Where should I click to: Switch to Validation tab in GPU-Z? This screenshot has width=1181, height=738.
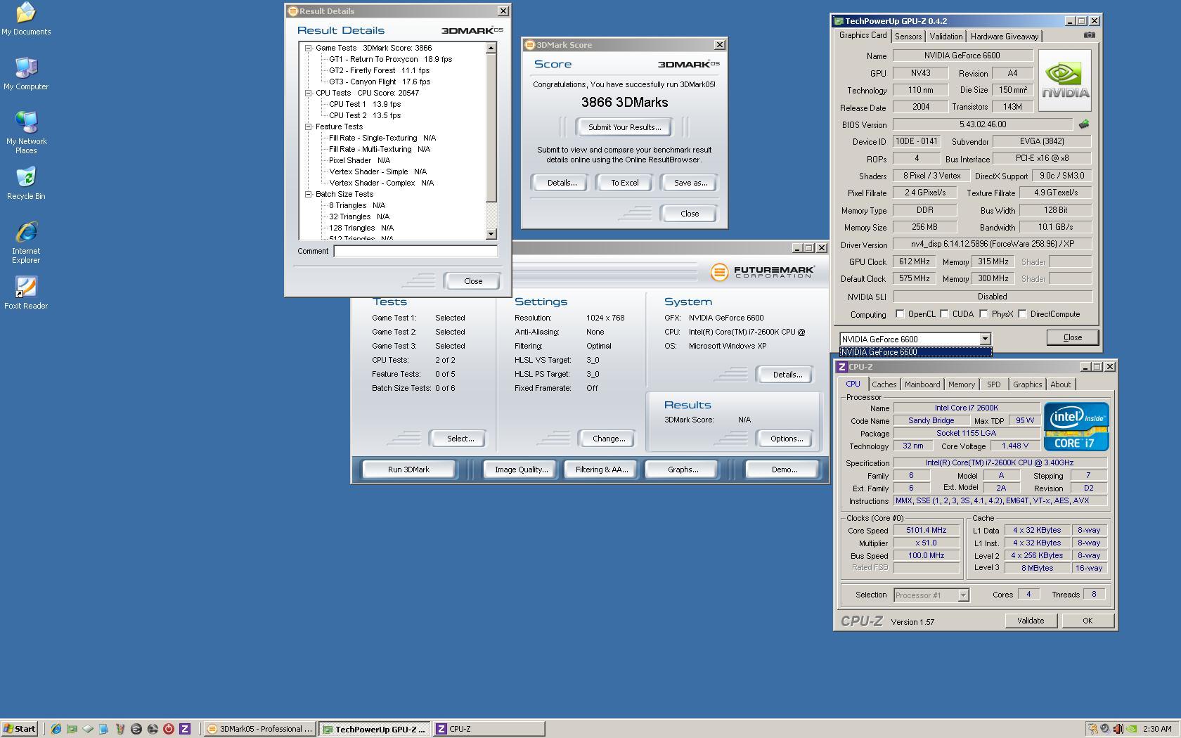click(x=946, y=37)
